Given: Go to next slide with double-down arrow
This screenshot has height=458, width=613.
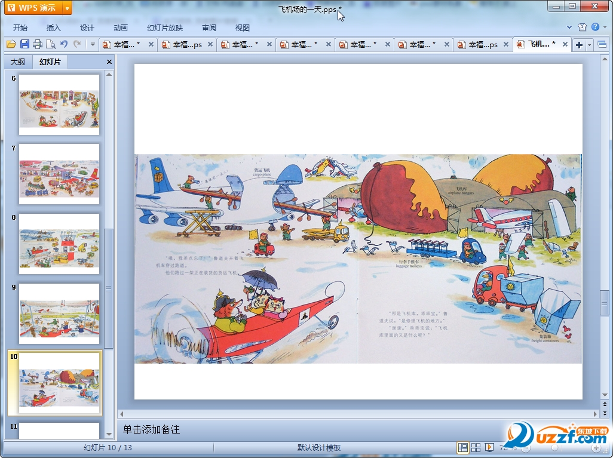Looking at the screenshot, I should (605, 413).
